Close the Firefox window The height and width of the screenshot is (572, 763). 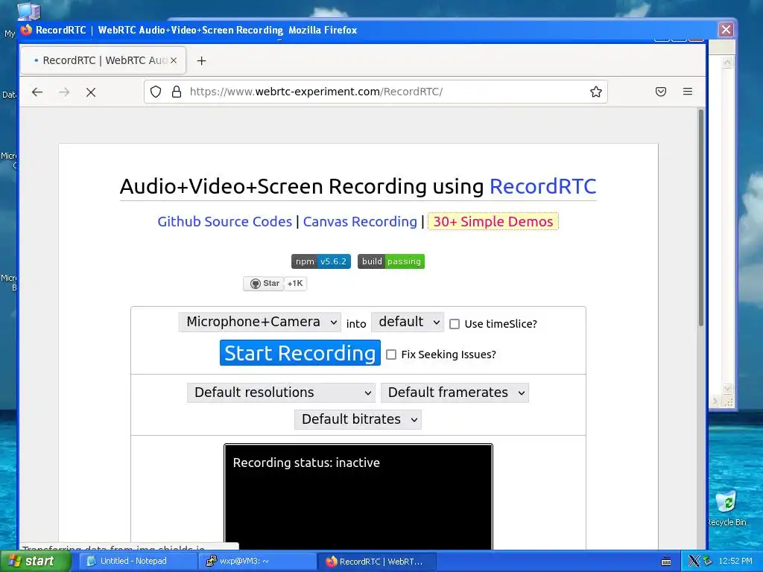(x=726, y=30)
